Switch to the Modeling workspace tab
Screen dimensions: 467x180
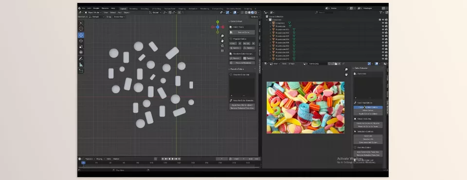coord(133,9)
